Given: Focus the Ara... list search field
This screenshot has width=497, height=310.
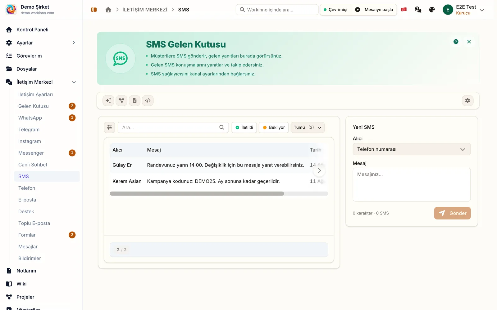Looking at the screenshot, I should pyautogui.click(x=173, y=127).
